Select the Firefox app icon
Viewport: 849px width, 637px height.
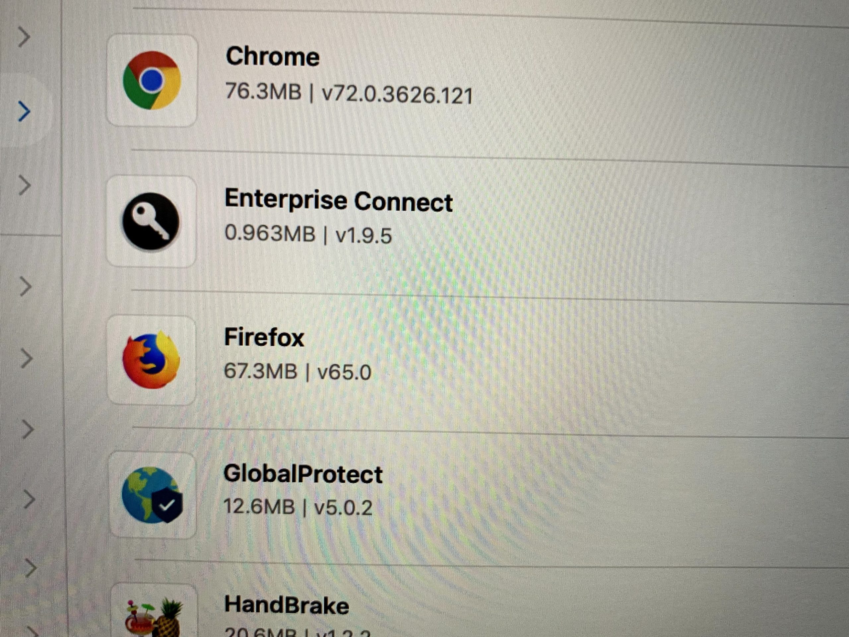coord(151,360)
